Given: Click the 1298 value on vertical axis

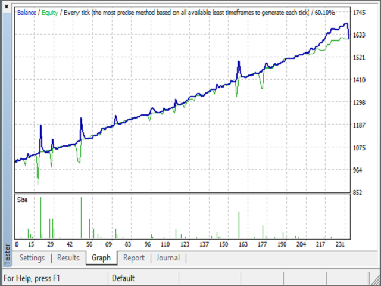Looking at the screenshot, I should (360, 102).
